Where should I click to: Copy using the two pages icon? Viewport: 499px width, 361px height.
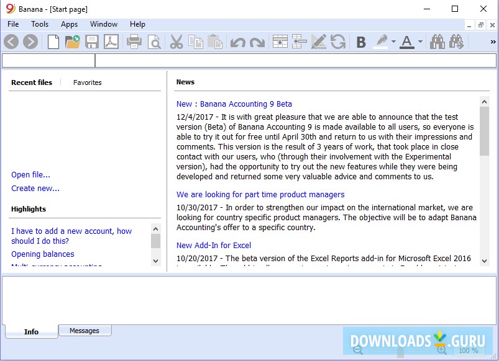[x=195, y=42]
